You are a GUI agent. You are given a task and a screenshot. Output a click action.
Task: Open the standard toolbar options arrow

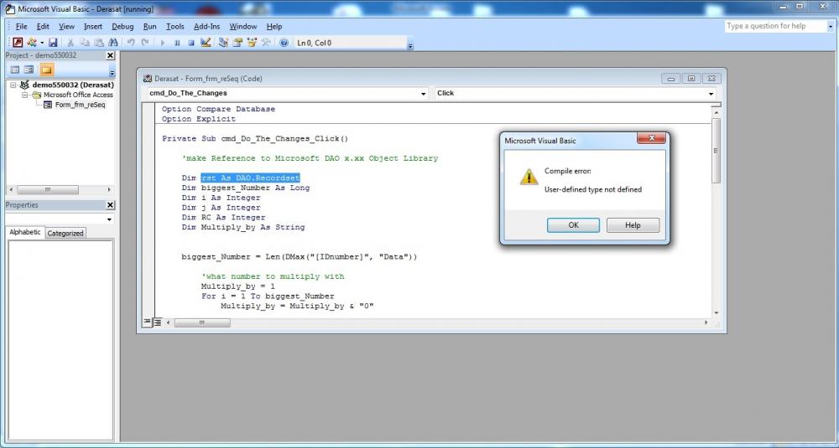pyautogui.click(x=410, y=46)
